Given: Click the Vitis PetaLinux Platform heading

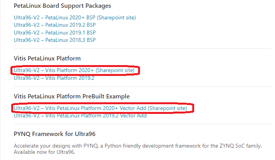Looking at the screenshot, I should pos(47,58).
